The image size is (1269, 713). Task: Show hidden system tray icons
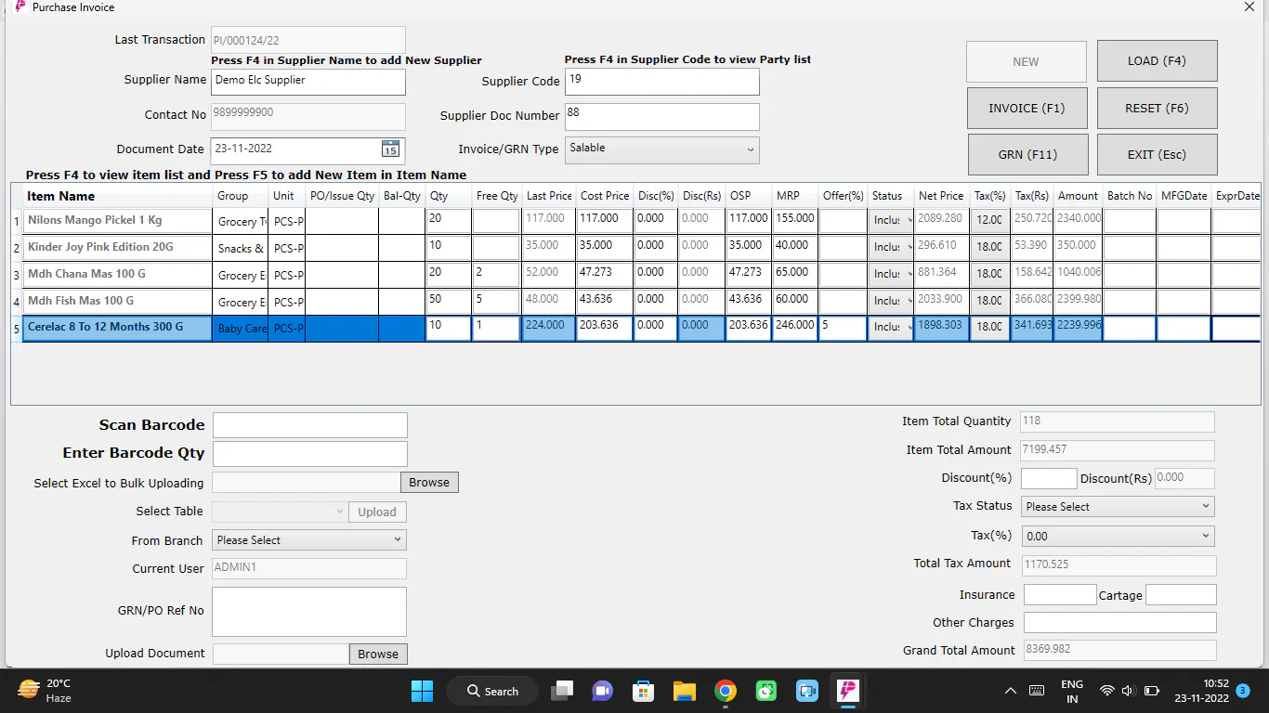coord(1011,692)
